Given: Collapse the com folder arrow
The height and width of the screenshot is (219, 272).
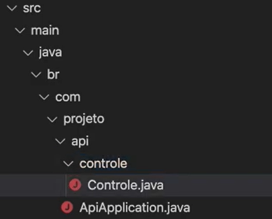Looking at the screenshot, I should pos(44,97).
